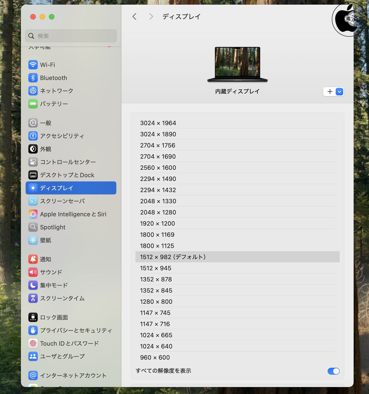Screen dimensions: 369x394
Task: Open the サウンド sound menu item
Action: point(51,272)
